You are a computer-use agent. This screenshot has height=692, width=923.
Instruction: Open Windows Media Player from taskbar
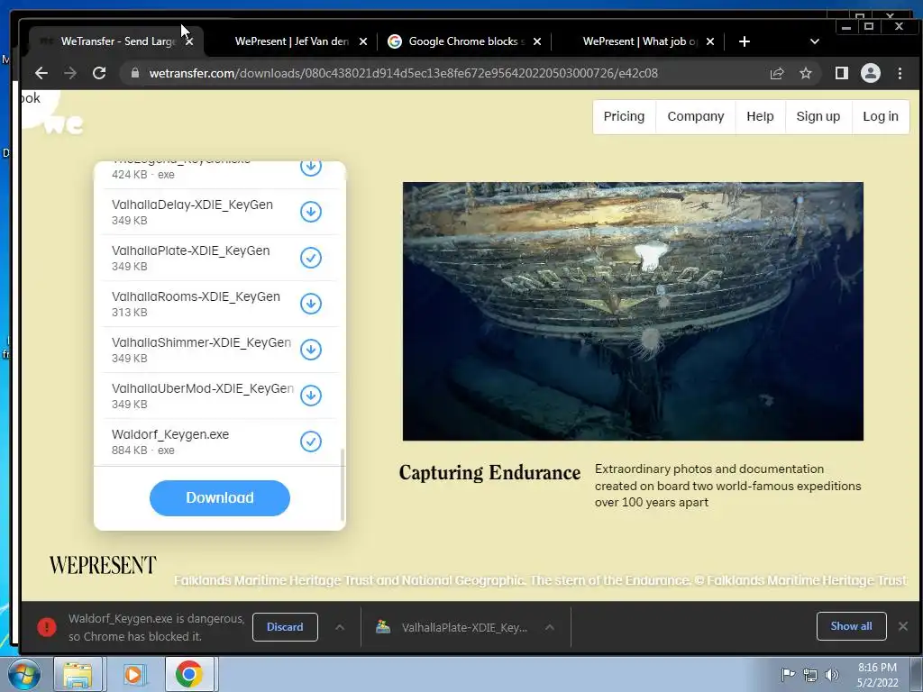point(133,674)
